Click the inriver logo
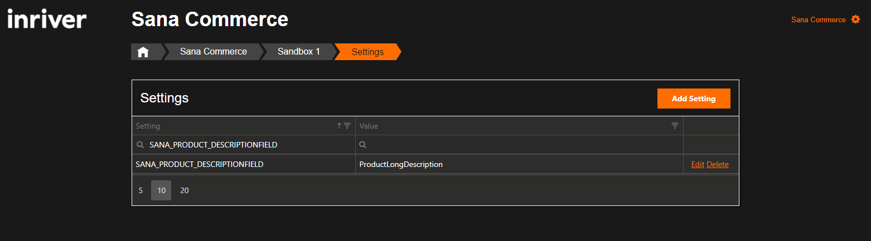Image resolution: width=871 pixels, height=241 pixels. pyautogui.click(x=47, y=19)
